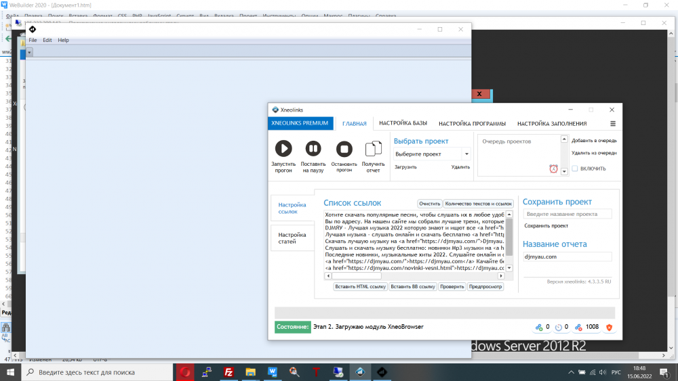The image size is (678, 381).
Task: Click Вставить BB ссылку button
Action: 412,286
